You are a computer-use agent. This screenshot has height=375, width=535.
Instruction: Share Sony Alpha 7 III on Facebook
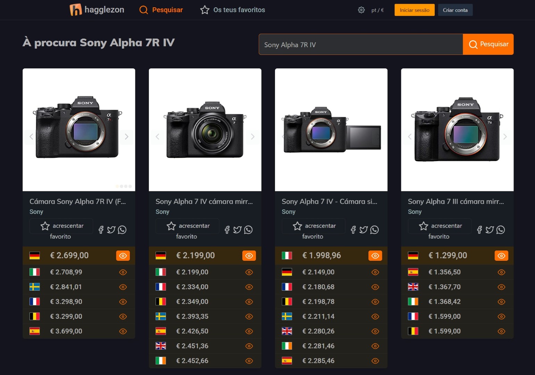[479, 230]
